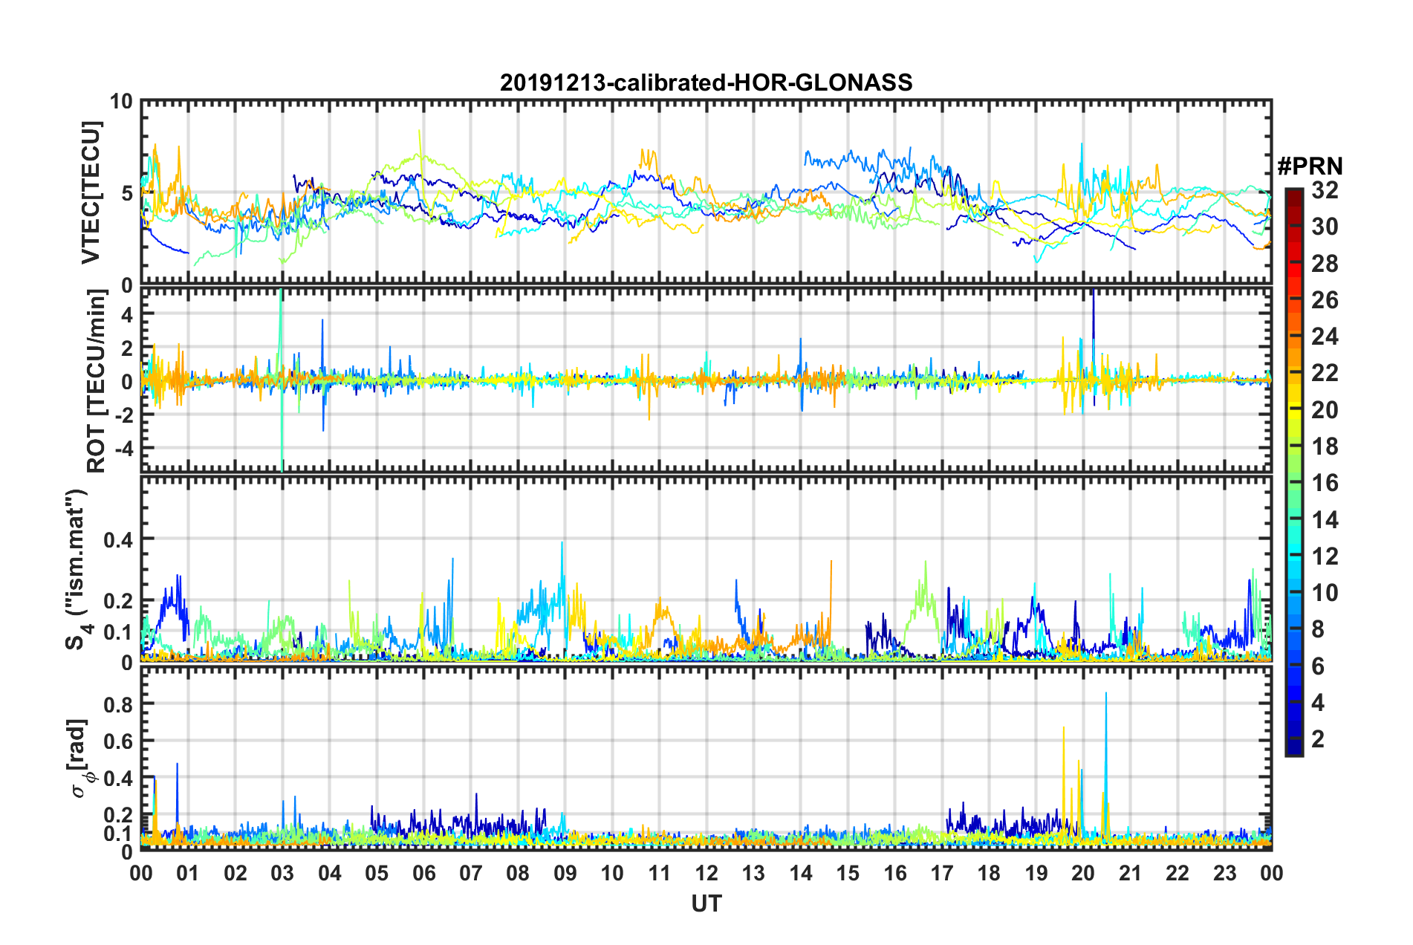Click colorbar tick label 24
This screenshot has height=945, width=1413.
tap(1325, 337)
